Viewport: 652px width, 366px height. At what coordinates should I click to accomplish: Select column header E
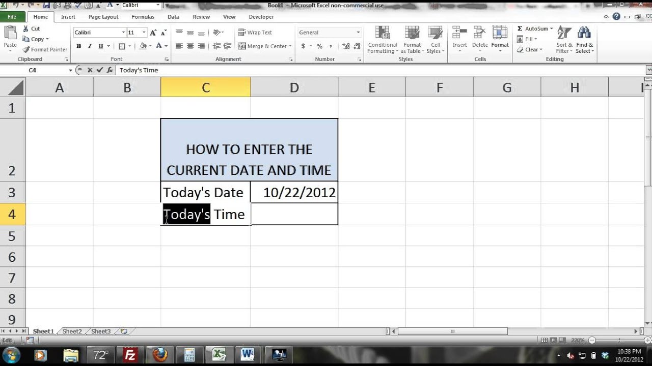pyautogui.click(x=372, y=87)
